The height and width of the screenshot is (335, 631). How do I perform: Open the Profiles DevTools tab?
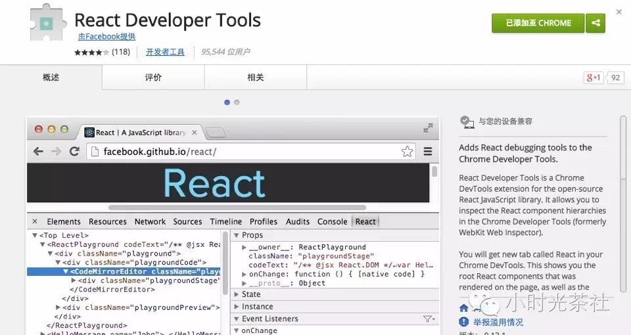pos(264,221)
